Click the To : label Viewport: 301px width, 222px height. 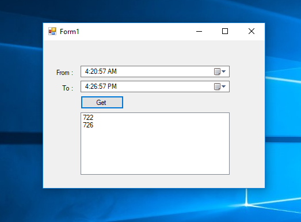point(68,88)
